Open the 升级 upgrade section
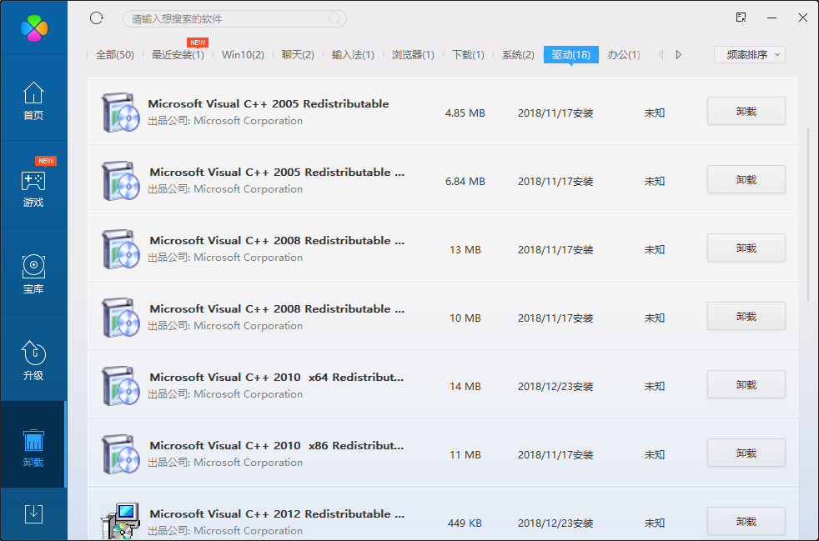 tap(33, 362)
